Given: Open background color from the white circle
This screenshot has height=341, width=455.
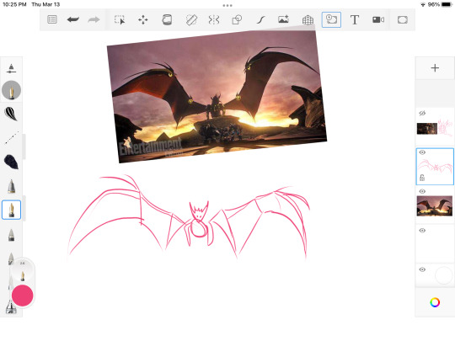Looking at the screenshot, I should point(444,275).
